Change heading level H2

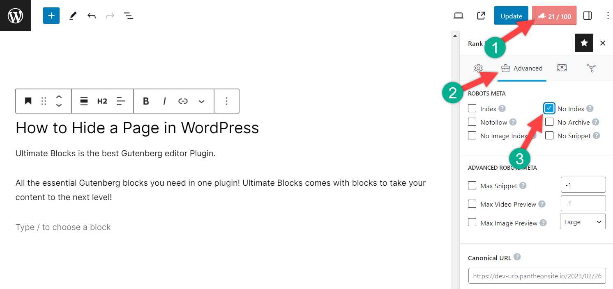click(102, 101)
